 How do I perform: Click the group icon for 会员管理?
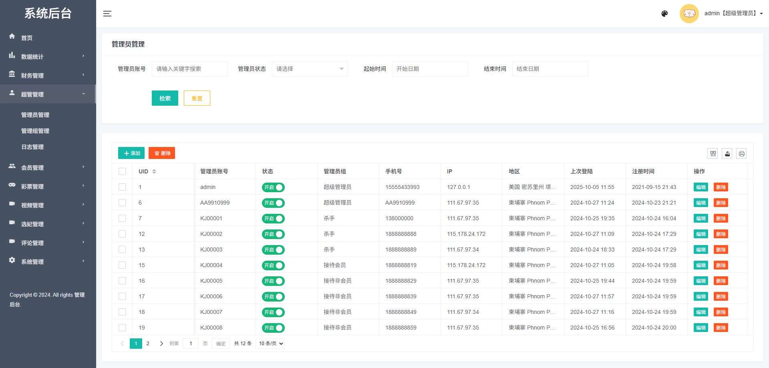click(12, 166)
